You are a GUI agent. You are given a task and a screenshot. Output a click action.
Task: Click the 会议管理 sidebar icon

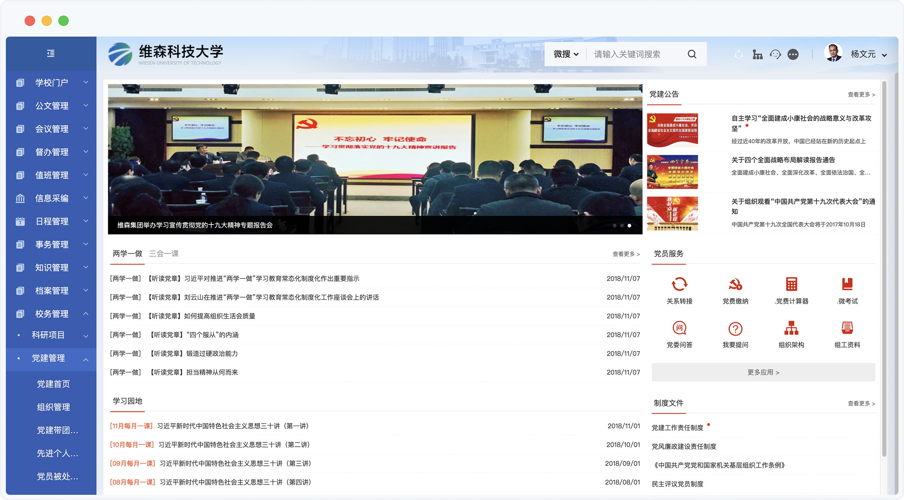[20, 129]
